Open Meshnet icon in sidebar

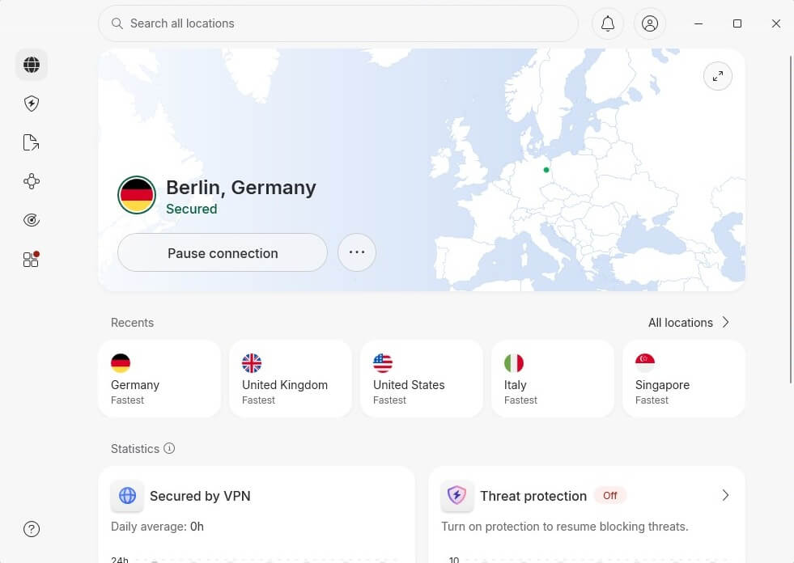click(x=32, y=181)
